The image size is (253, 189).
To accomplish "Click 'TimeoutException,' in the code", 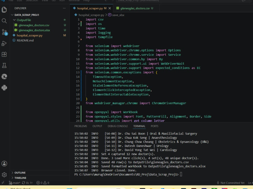I will coord(108,77).
